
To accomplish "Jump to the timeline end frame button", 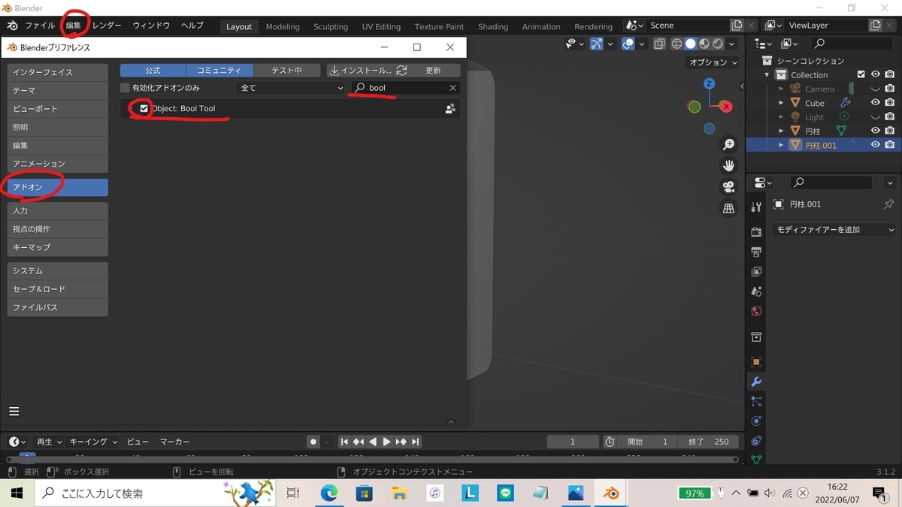I will (x=415, y=442).
